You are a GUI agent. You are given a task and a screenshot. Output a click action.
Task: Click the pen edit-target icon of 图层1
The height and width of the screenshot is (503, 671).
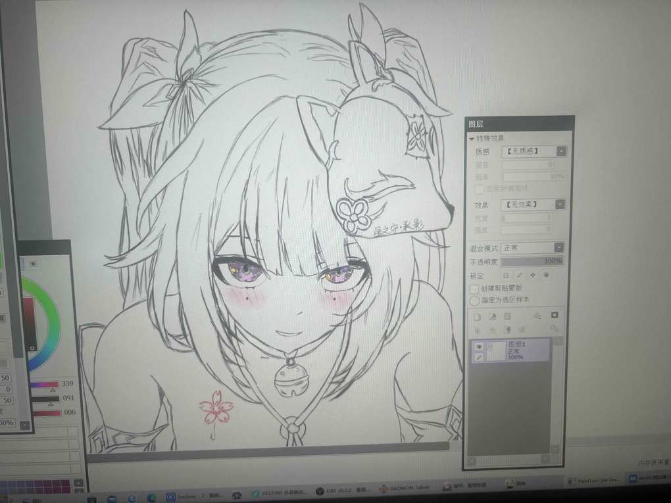pyautogui.click(x=479, y=357)
